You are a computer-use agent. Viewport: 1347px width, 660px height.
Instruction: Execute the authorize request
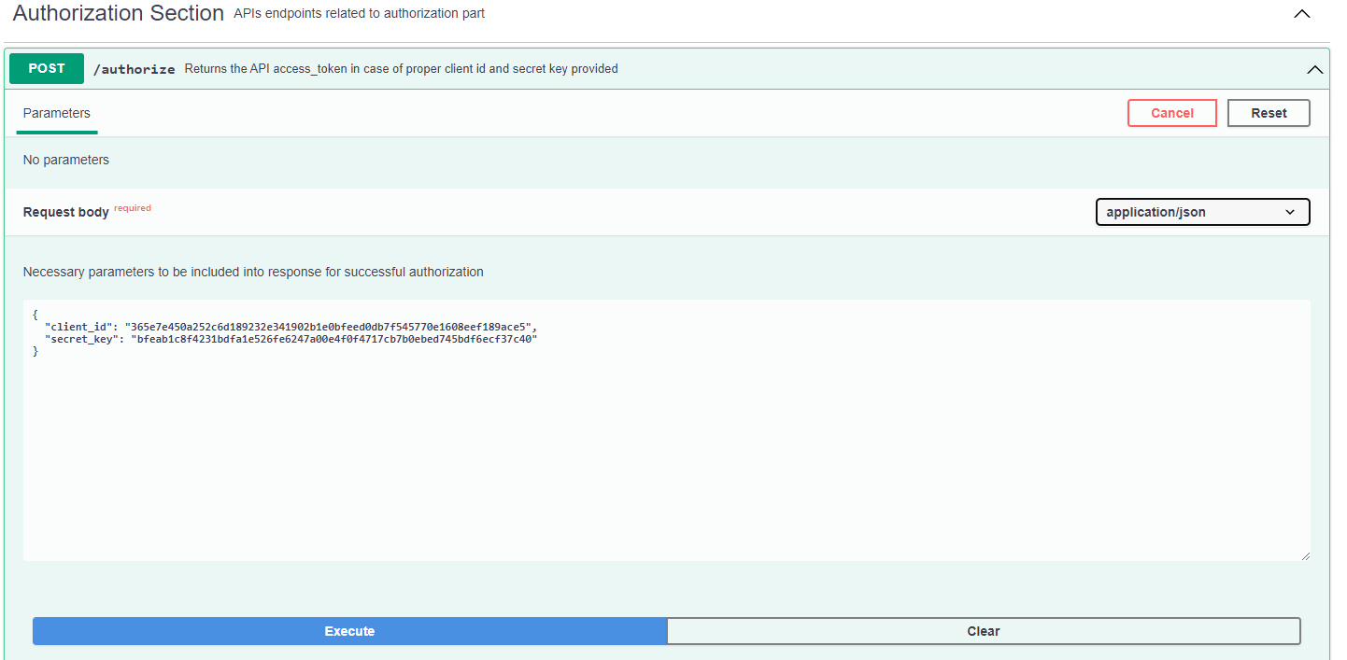click(349, 631)
